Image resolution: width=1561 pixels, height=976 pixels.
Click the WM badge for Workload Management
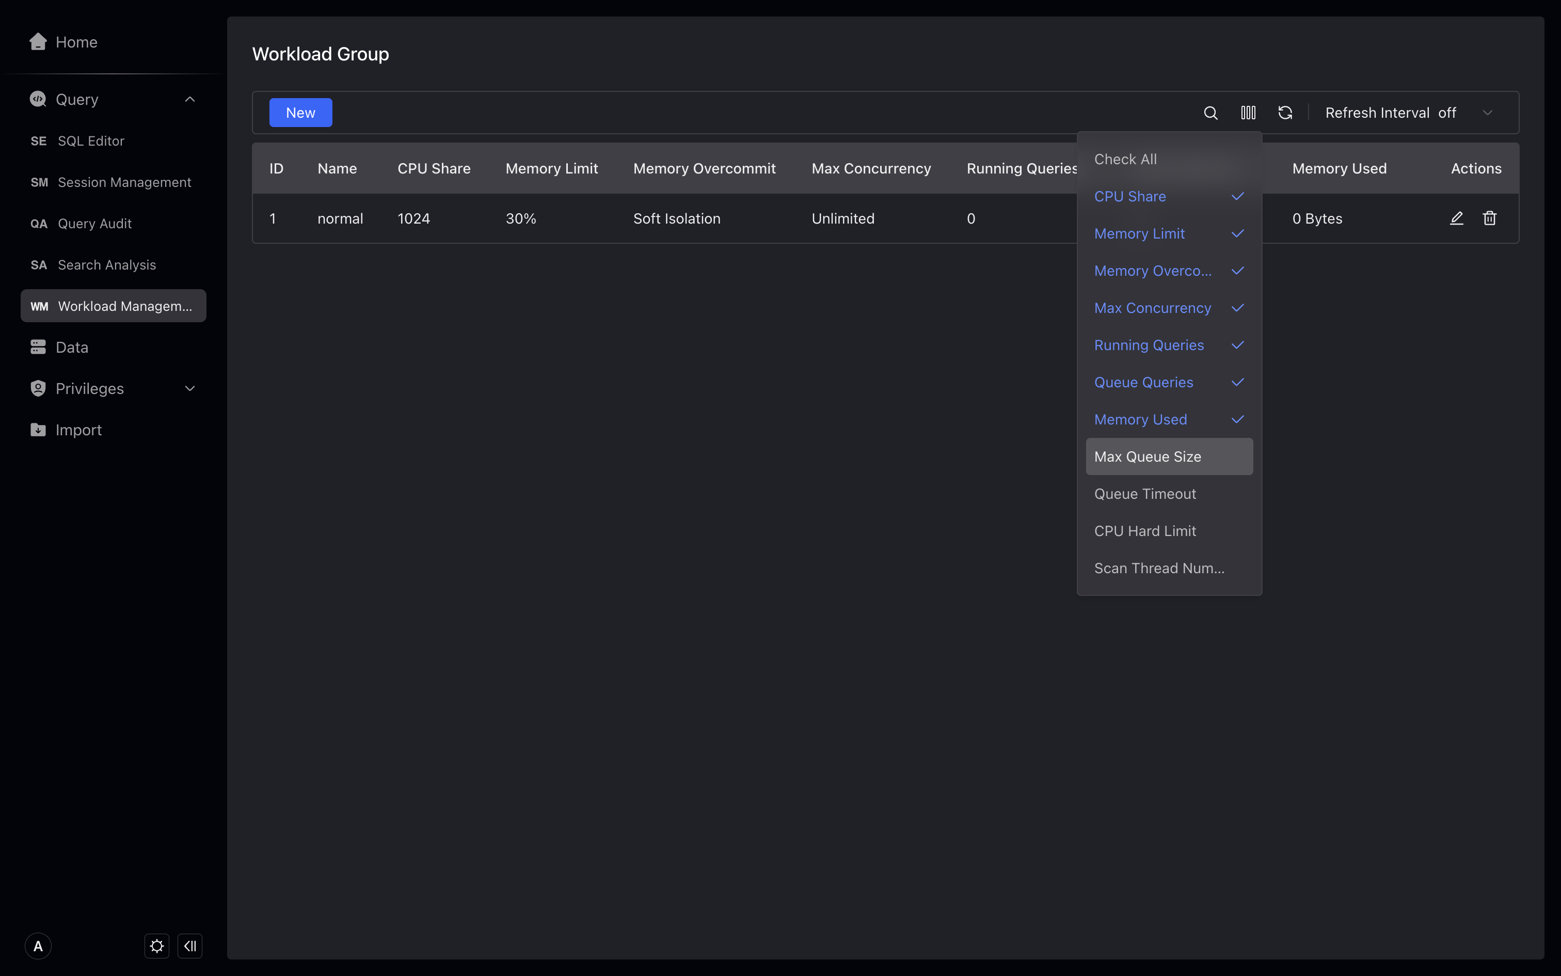[39, 306]
